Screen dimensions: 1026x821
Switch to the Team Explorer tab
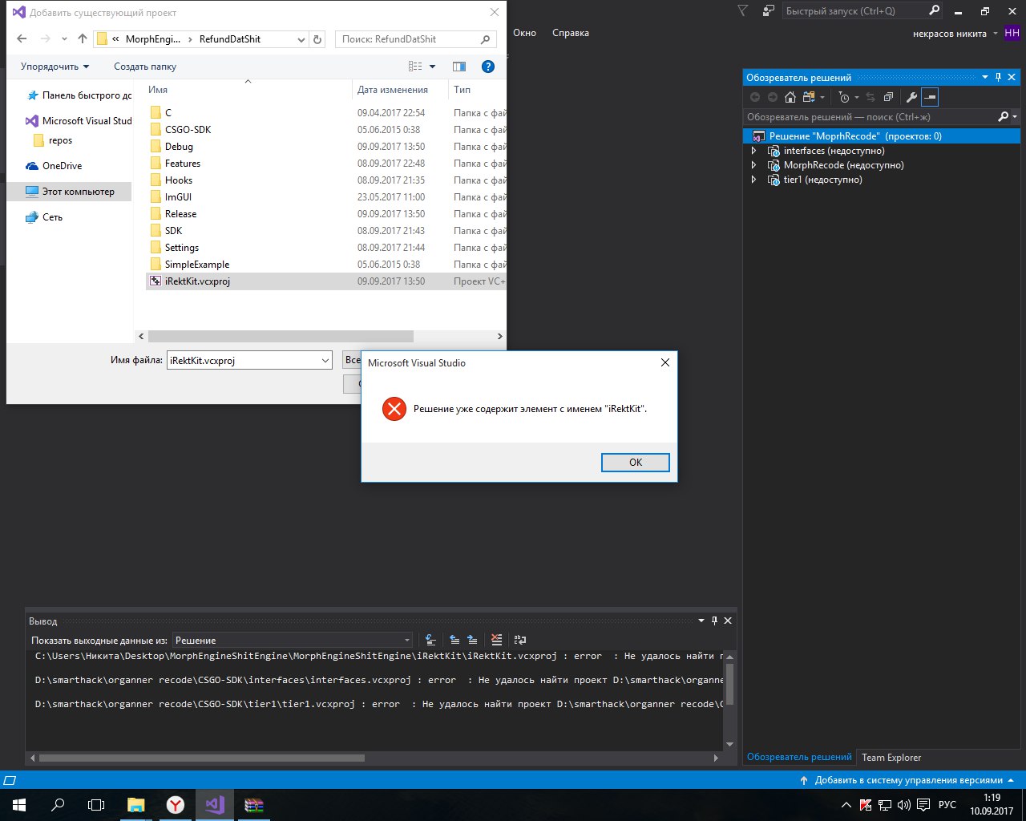[x=891, y=758]
